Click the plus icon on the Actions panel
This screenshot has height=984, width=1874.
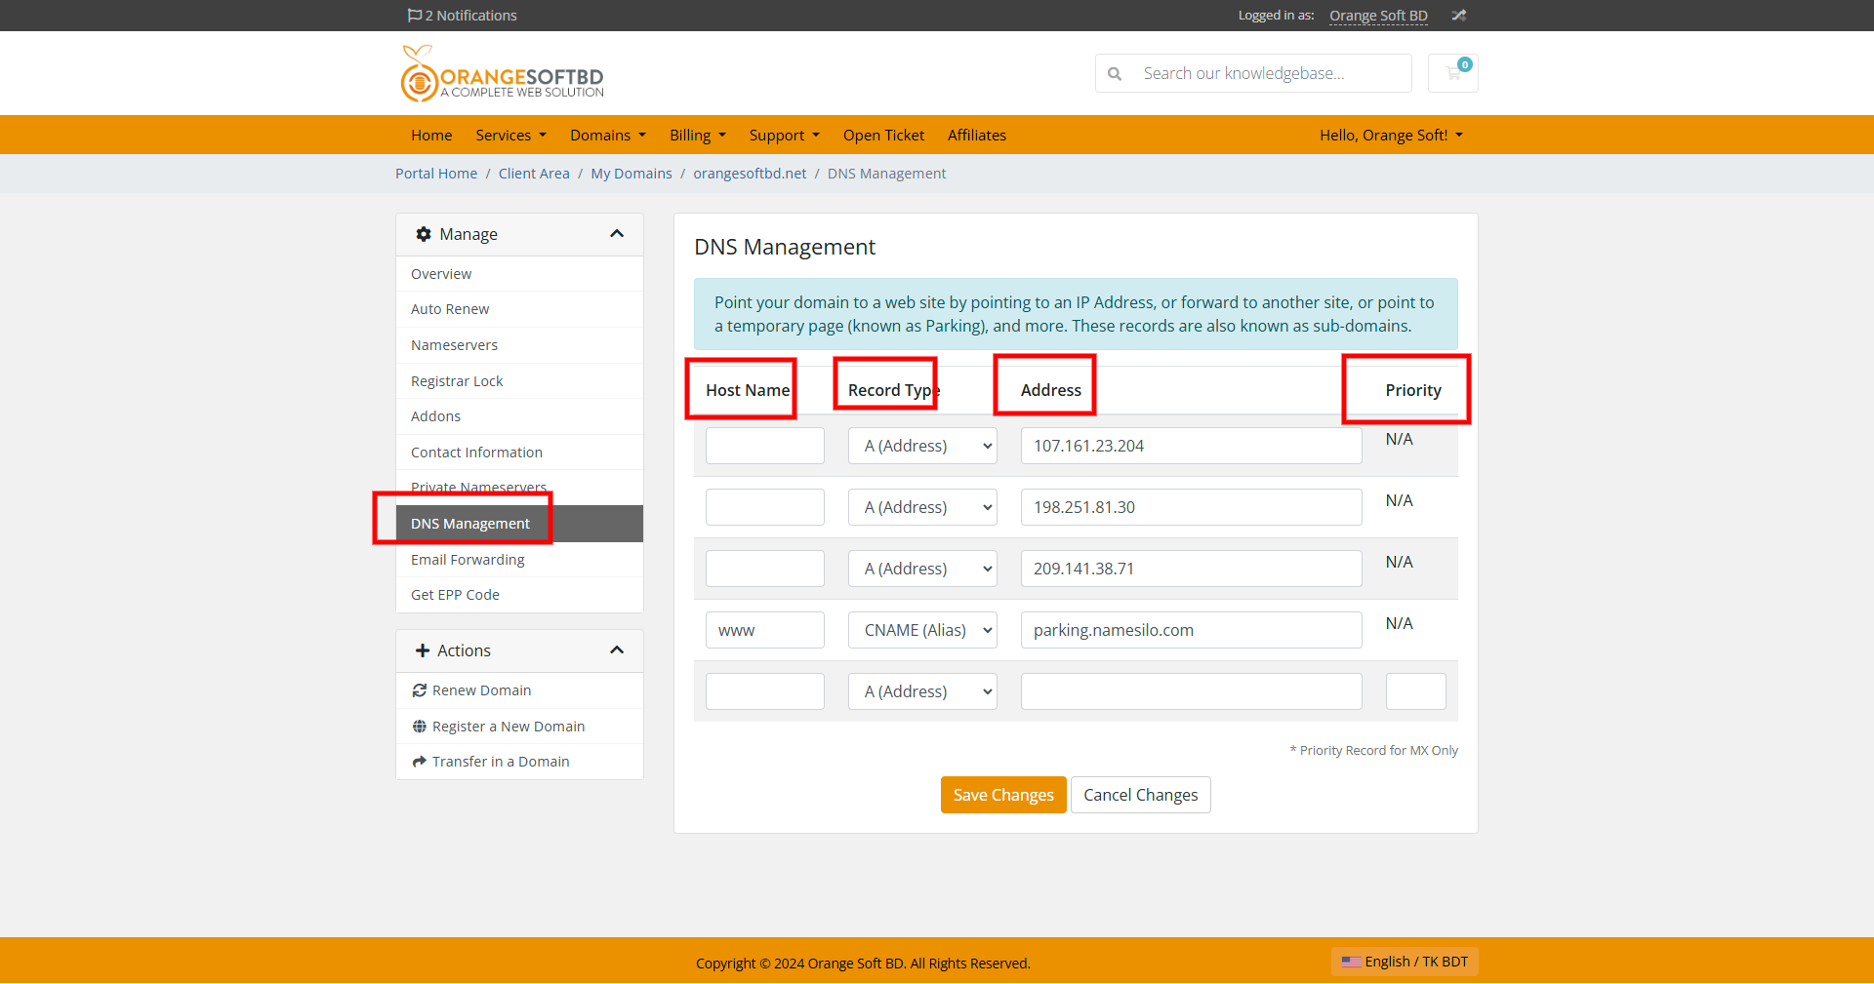point(422,649)
